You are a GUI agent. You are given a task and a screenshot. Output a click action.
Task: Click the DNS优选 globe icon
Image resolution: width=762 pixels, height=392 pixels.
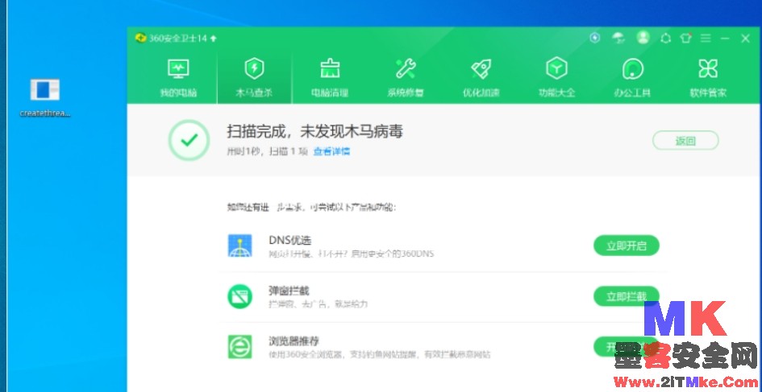[x=240, y=246]
